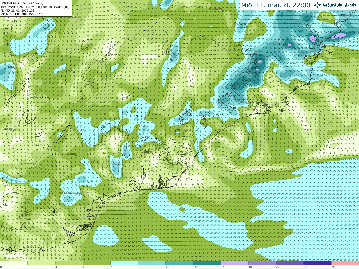Click the line reading '10m hviður > 25 m/s (hvítt) og hámarkshviða (gult)'
359x269 pixels.
click(35, 7)
